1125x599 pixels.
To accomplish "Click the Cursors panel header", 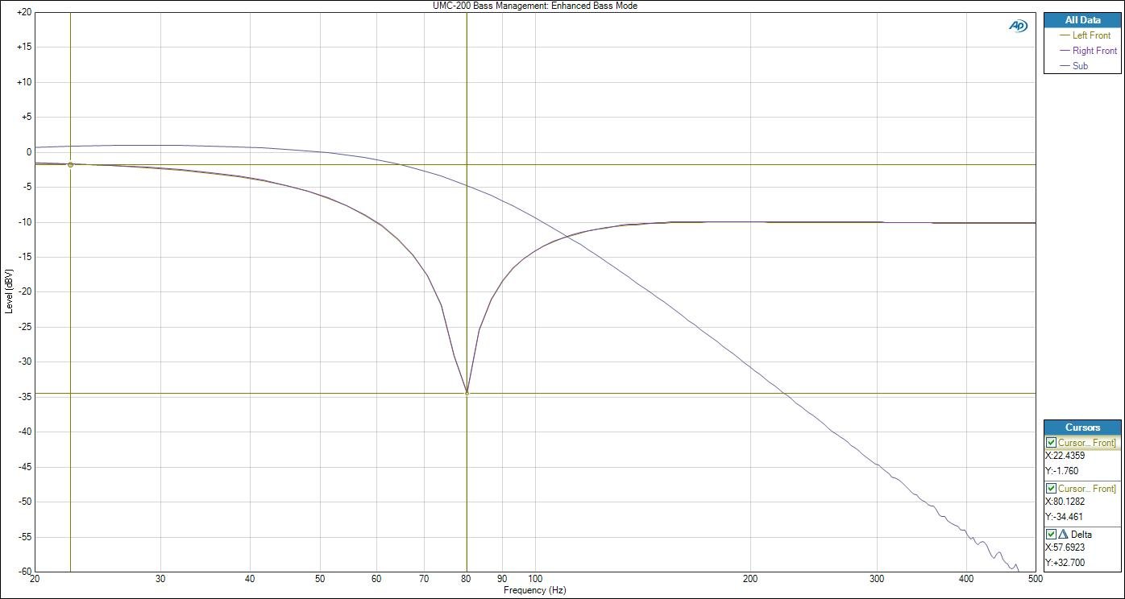I will click(x=1081, y=428).
